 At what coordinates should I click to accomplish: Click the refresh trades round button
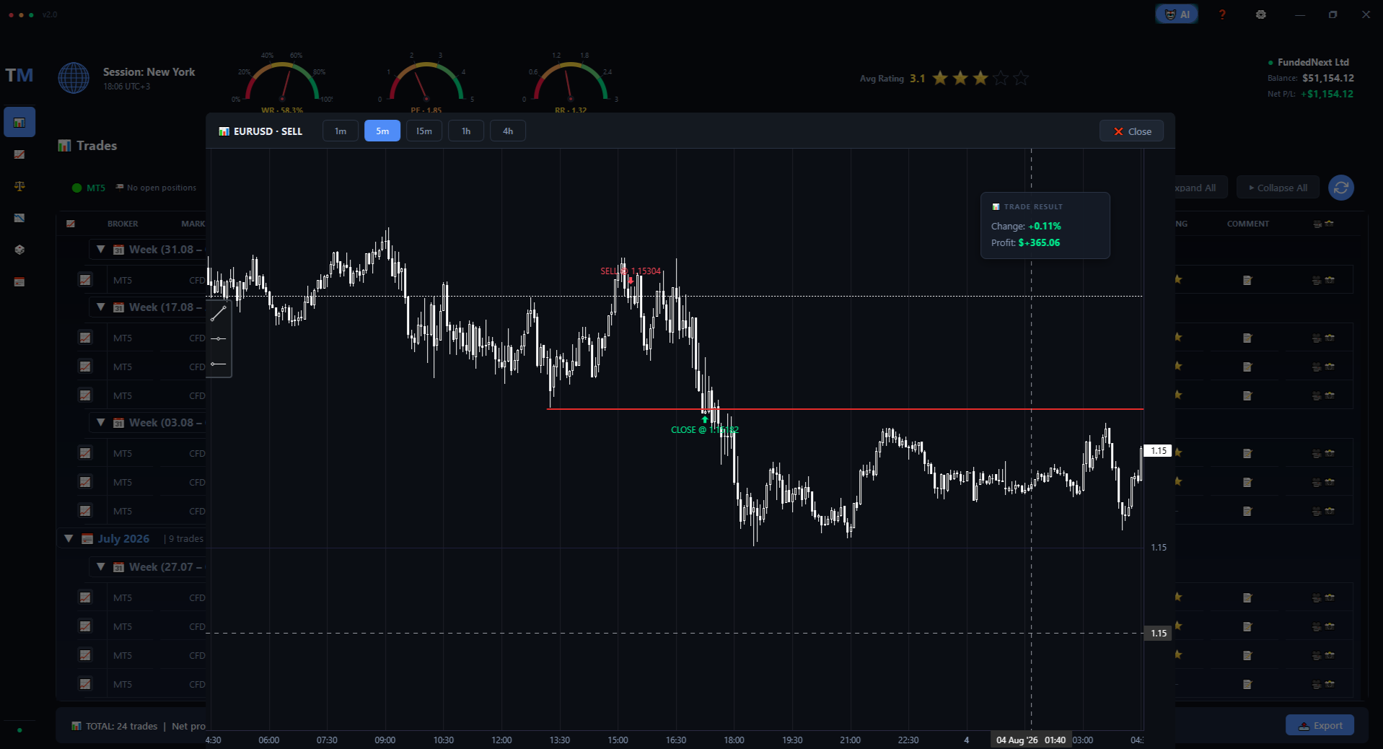pos(1341,188)
